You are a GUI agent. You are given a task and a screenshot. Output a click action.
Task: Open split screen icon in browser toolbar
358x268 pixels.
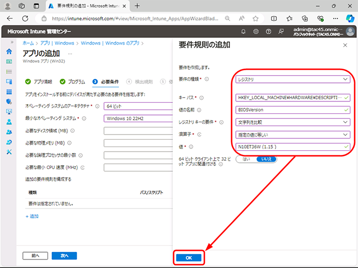pos(274,19)
